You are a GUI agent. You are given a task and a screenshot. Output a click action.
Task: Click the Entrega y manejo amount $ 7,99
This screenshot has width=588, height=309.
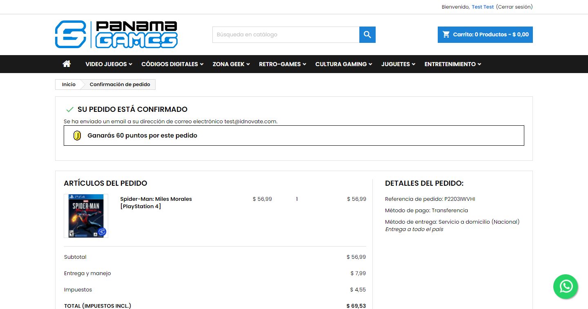358,273
